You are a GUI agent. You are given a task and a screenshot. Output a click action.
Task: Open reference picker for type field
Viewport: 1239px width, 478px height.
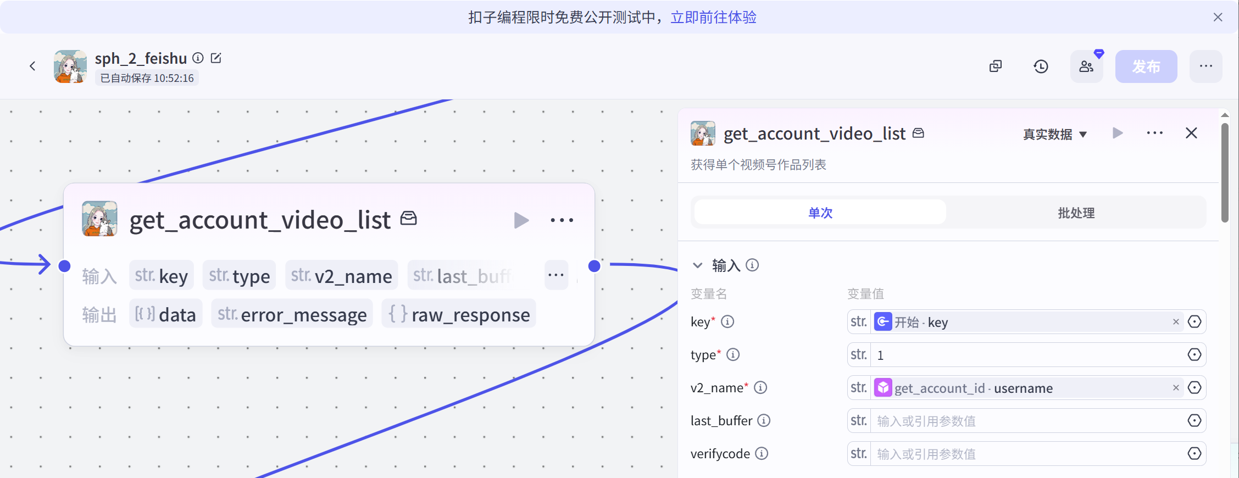(x=1194, y=355)
